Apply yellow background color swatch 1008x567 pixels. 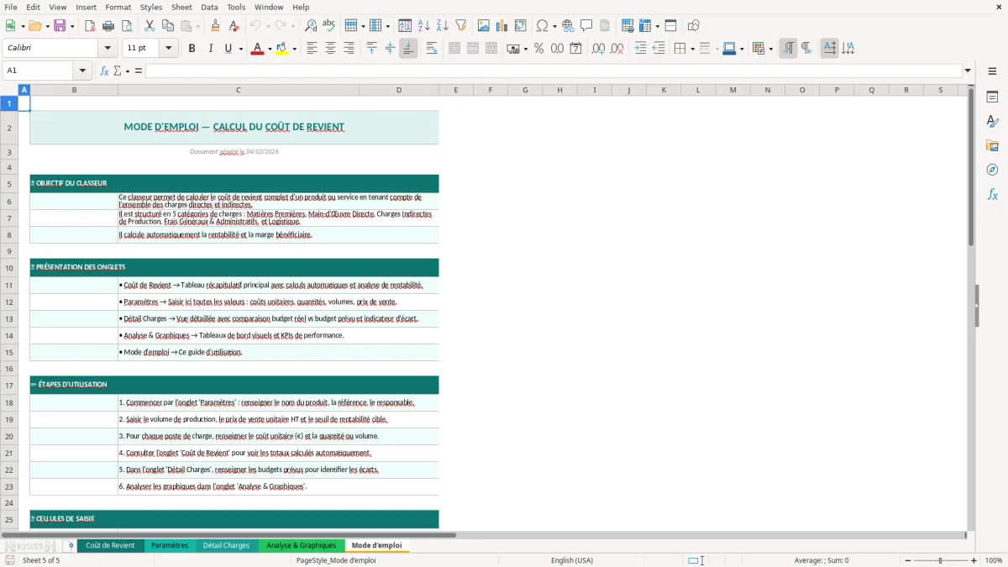(x=282, y=49)
